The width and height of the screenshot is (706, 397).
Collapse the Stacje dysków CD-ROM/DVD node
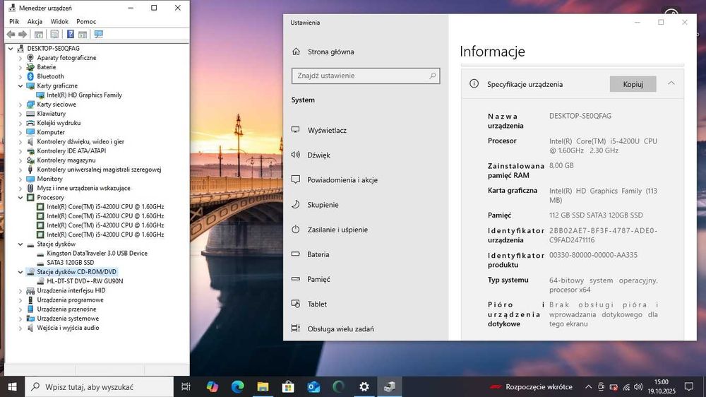[20, 272]
